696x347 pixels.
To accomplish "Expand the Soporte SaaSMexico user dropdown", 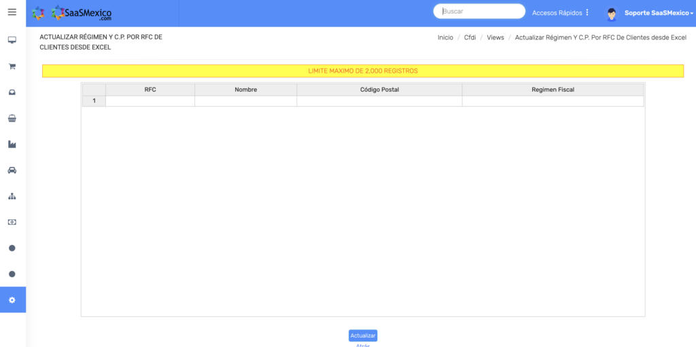I will [x=659, y=13].
